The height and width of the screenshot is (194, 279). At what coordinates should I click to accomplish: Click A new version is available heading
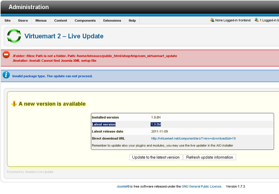click(x=52, y=104)
